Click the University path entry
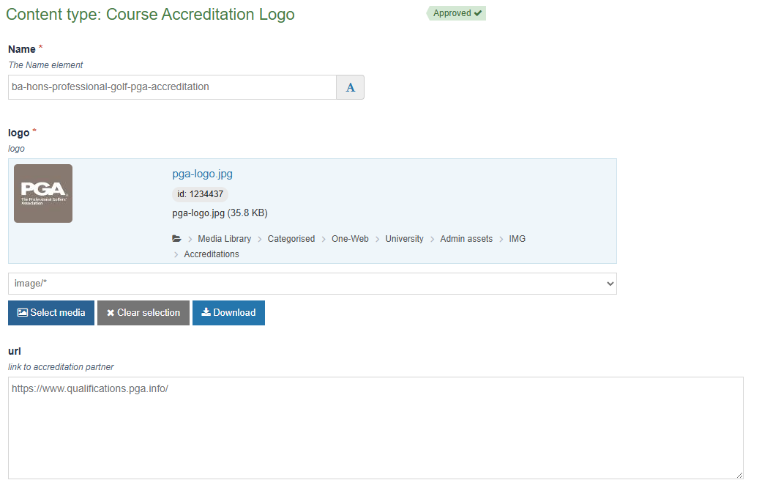Viewport: 762px width, 491px height. click(404, 238)
